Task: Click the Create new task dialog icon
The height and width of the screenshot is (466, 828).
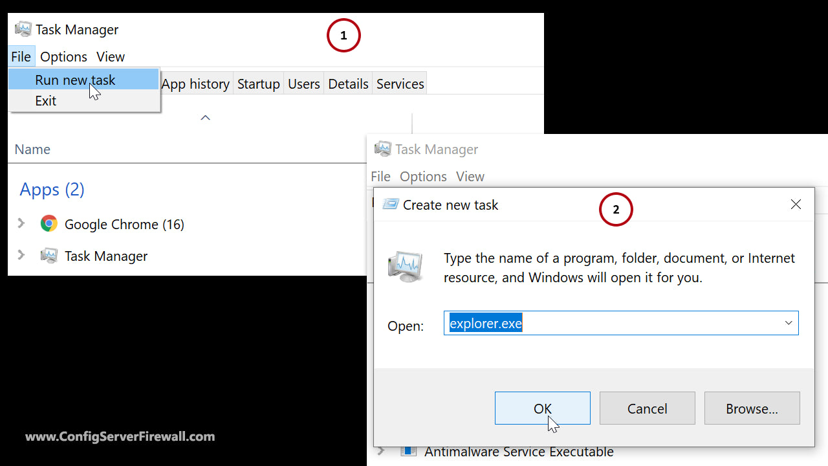Action: point(390,204)
